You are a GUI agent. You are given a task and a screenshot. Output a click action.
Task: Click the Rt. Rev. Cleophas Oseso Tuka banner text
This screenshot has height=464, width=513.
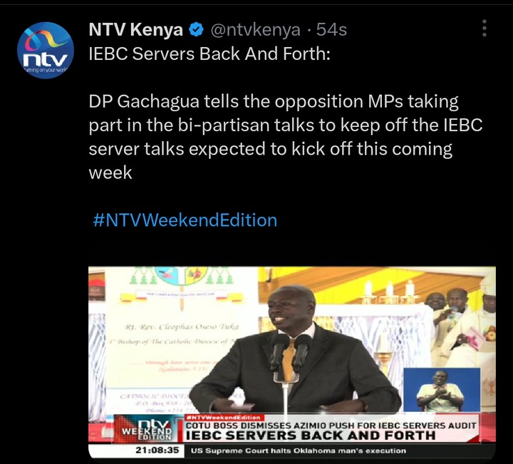point(182,327)
